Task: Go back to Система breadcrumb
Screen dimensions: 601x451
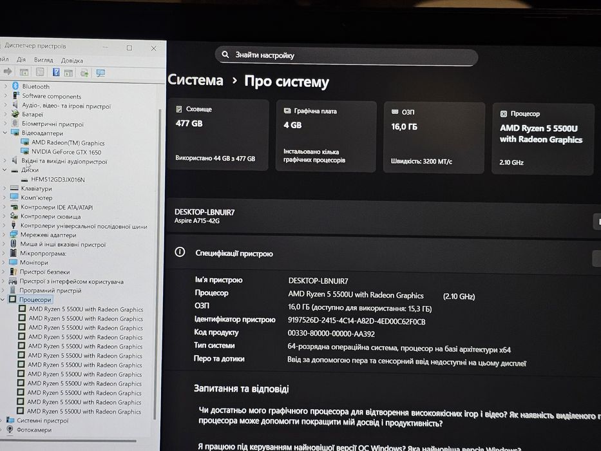Action: [195, 80]
